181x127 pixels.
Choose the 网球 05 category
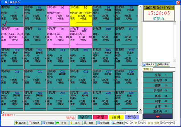[x=158, y=101]
